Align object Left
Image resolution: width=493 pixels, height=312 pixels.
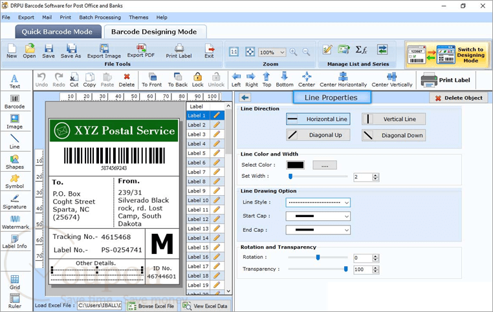click(x=236, y=79)
